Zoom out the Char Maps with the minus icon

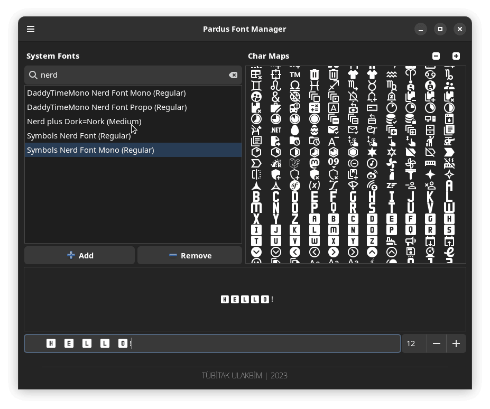[x=436, y=55]
